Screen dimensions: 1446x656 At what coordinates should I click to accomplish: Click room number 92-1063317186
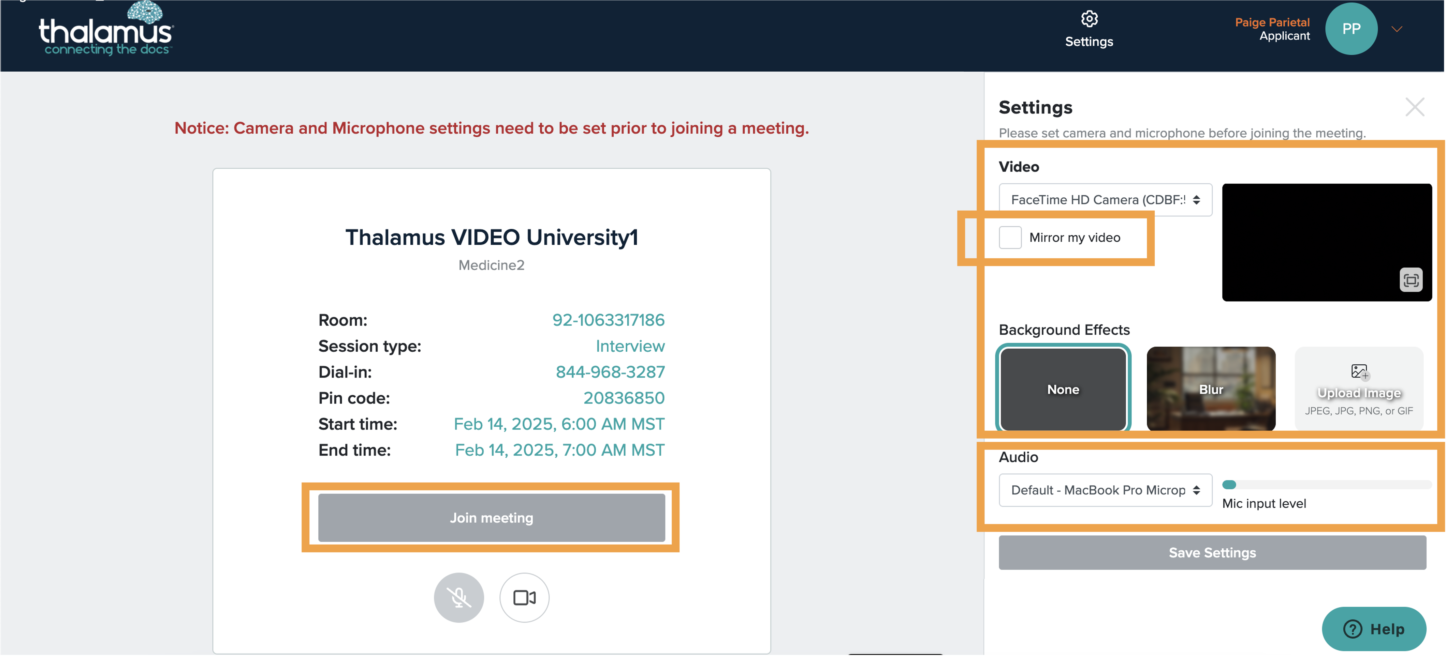point(609,320)
